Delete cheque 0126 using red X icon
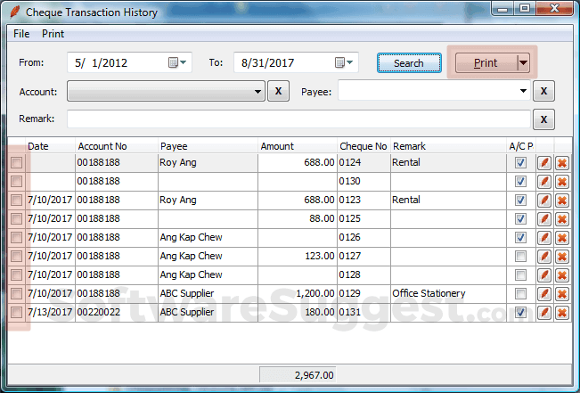This screenshot has width=580, height=393. pyautogui.click(x=562, y=238)
